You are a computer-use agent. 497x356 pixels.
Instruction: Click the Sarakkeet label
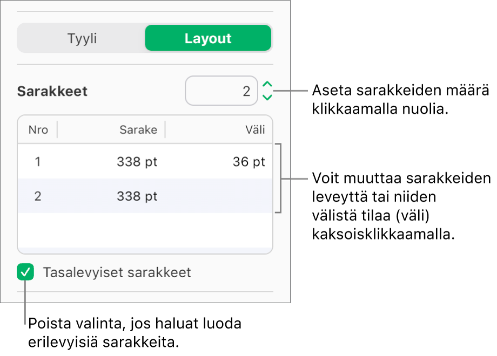(x=52, y=91)
